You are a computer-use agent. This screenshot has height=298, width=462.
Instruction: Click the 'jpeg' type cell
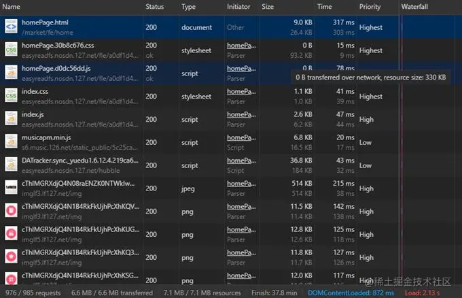coord(188,189)
